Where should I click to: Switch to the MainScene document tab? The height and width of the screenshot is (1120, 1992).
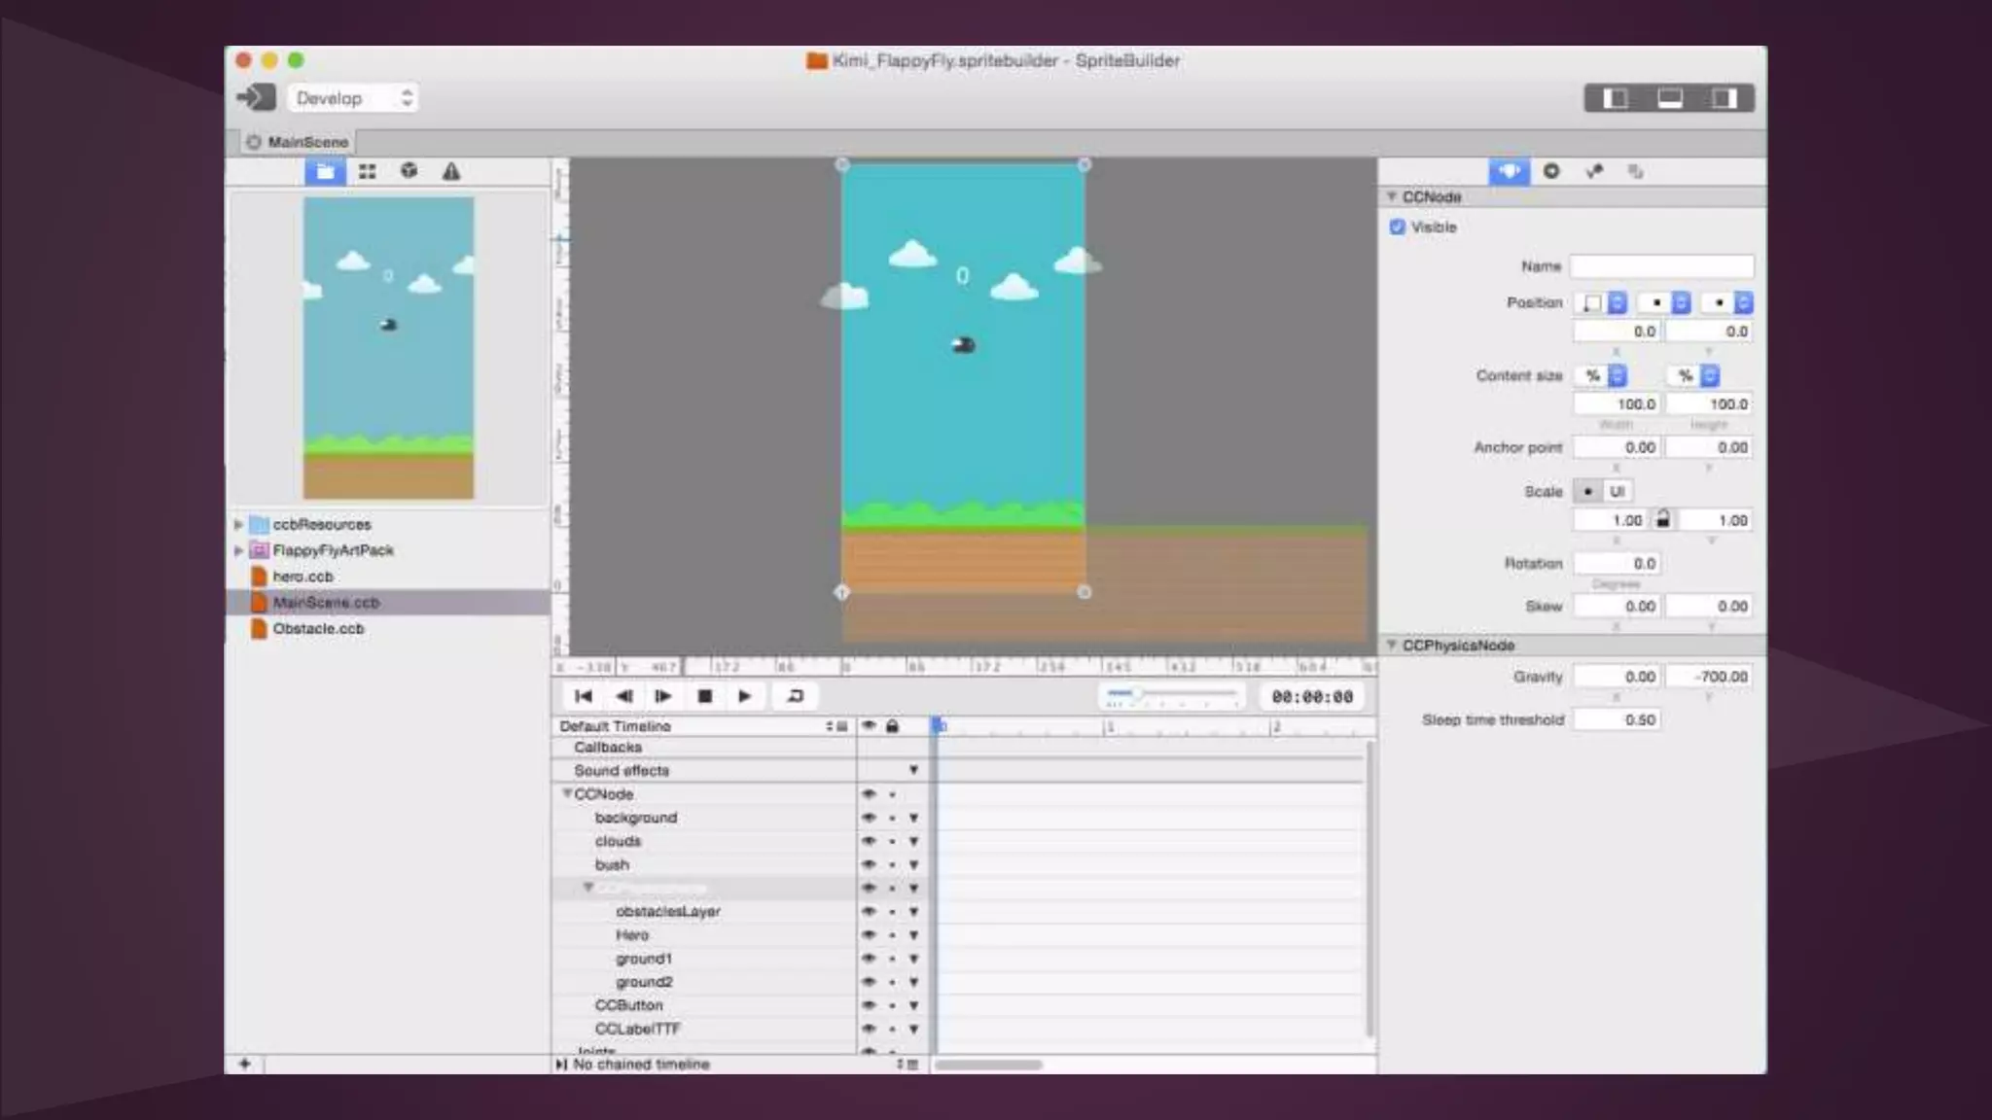[298, 142]
